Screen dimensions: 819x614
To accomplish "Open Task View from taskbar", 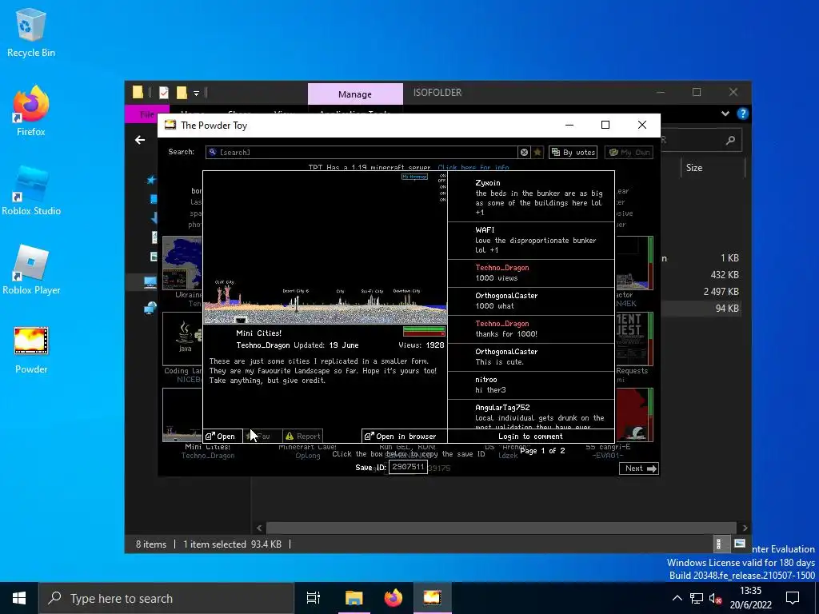I will click(x=313, y=598).
